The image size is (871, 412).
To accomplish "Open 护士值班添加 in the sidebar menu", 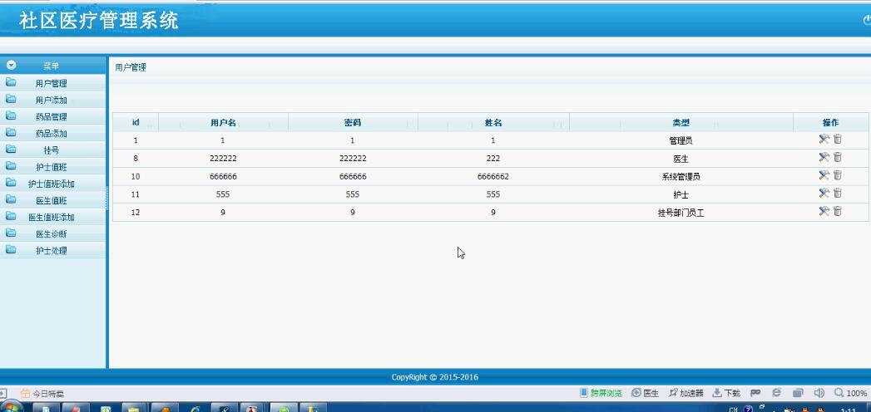I will coord(51,184).
